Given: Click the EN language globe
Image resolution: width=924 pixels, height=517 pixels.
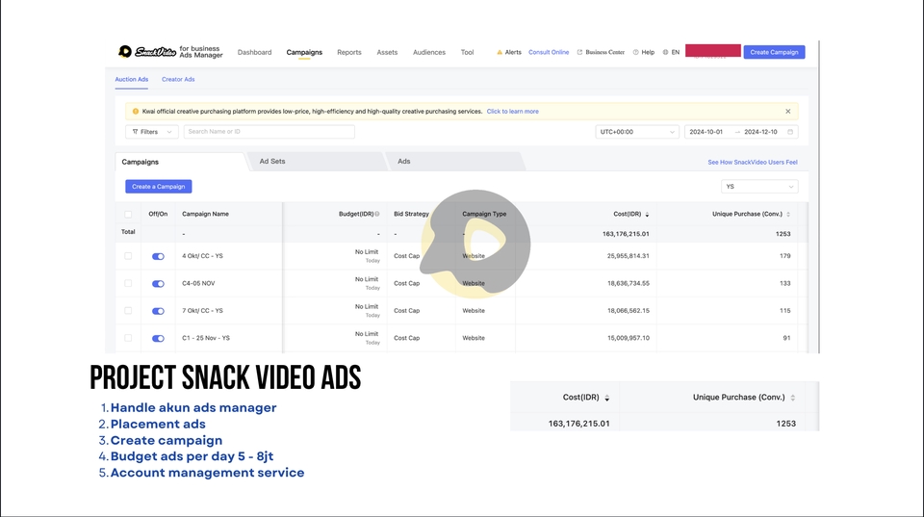Looking at the screenshot, I should click(665, 52).
